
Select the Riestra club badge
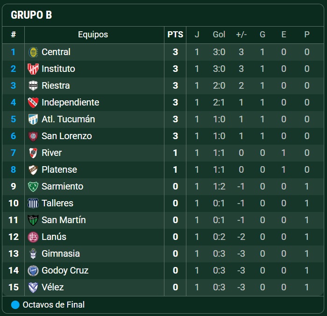click(x=33, y=85)
